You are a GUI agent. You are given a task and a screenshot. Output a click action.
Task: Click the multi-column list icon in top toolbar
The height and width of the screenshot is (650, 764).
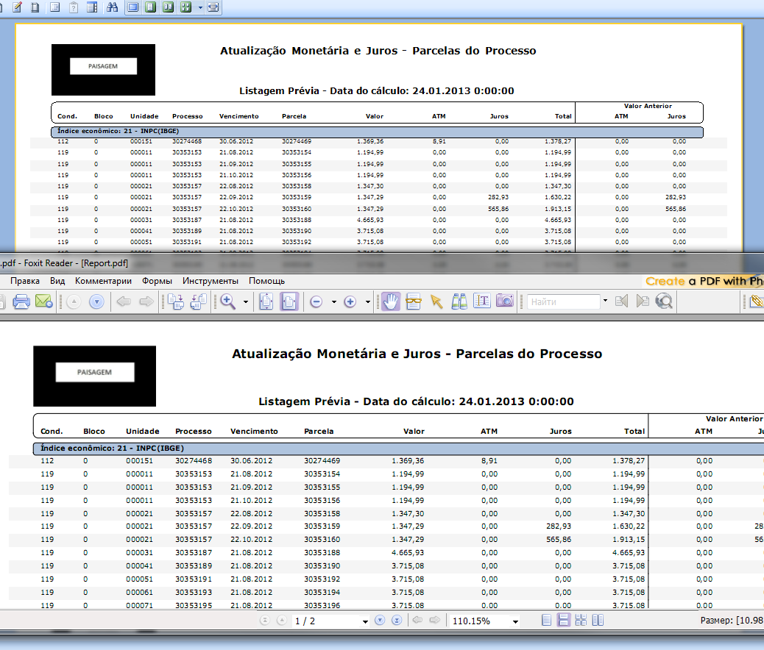point(92,7)
